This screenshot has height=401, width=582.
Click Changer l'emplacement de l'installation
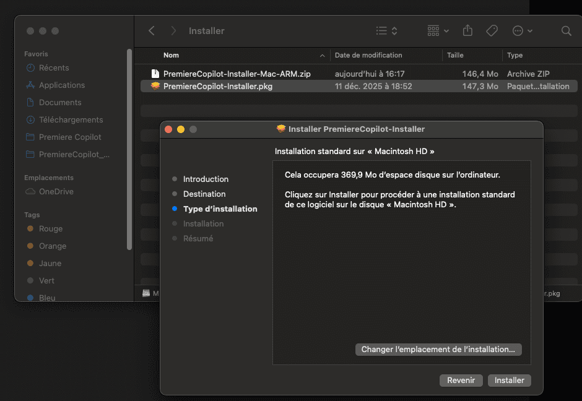click(438, 350)
